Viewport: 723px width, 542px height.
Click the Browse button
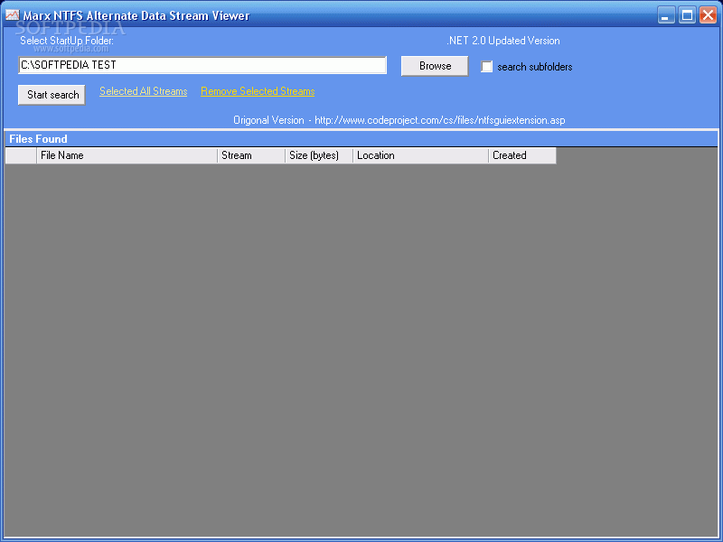tap(435, 66)
